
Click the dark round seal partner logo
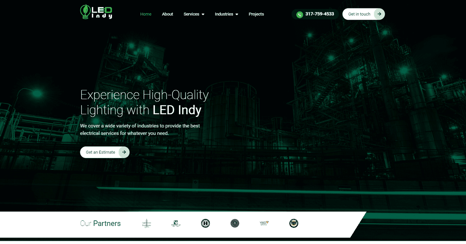(x=235, y=223)
